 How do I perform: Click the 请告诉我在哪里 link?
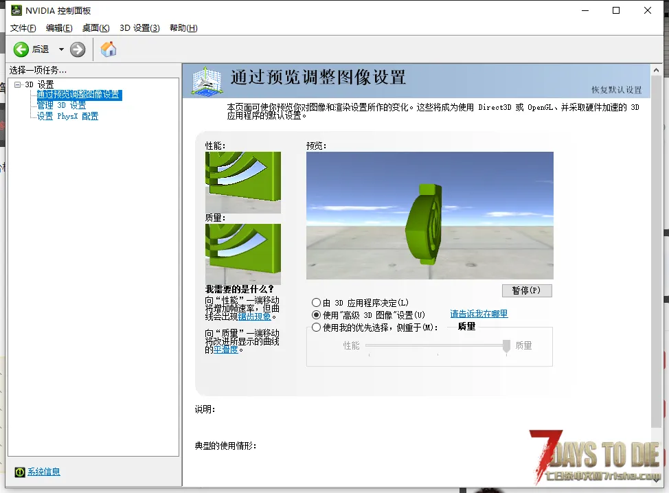(x=479, y=314)
